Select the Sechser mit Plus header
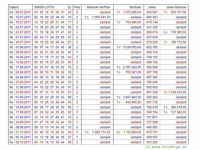The image size is (200, 150). pos(98,7)
